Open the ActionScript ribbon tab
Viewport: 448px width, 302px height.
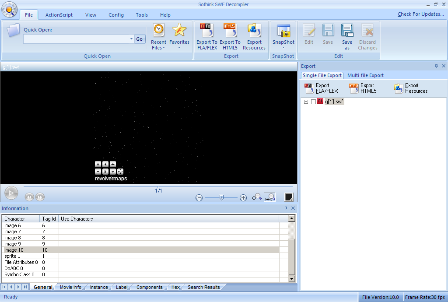[59, 15]
